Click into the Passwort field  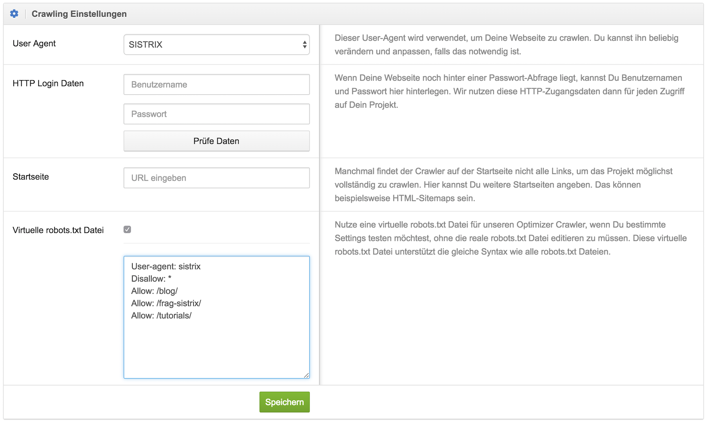coord(216,114)
